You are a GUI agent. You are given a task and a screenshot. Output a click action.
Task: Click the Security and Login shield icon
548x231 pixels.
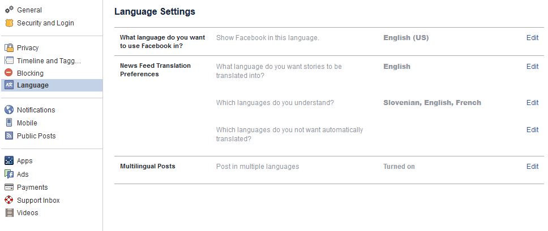point(8,23)
